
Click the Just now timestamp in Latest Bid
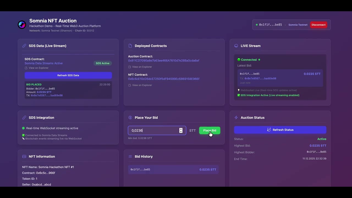[245, 83]
